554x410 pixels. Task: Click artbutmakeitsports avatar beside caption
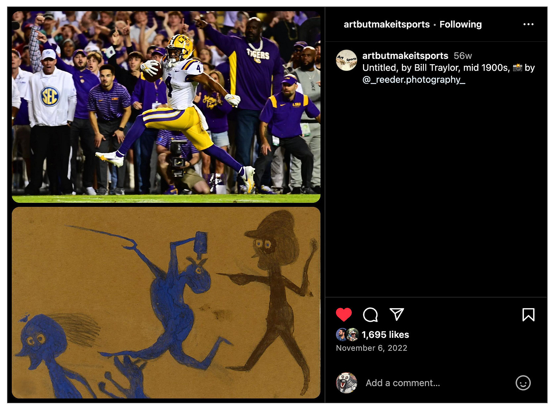(x=346, y=60)
